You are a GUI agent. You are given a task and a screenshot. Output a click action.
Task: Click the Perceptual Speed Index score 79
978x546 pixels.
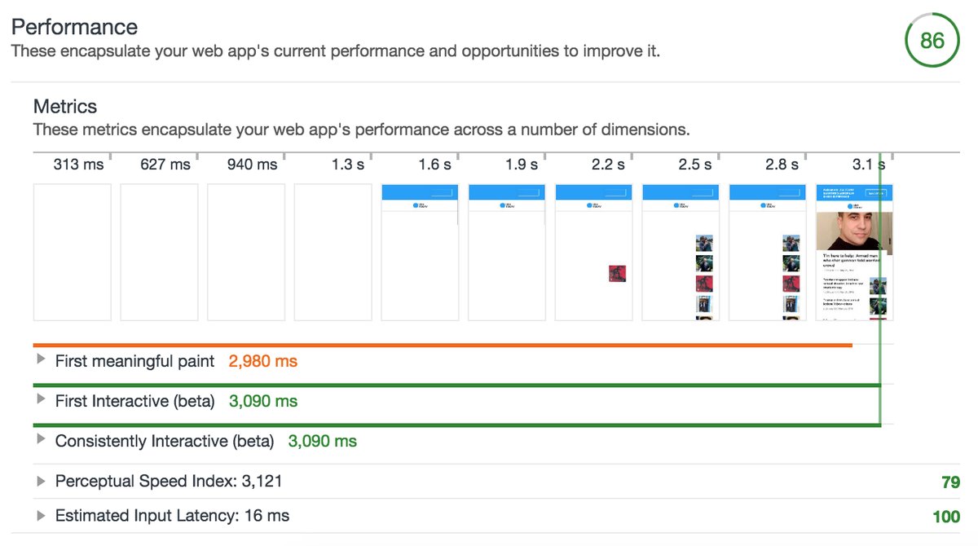[x=950, y=482]
